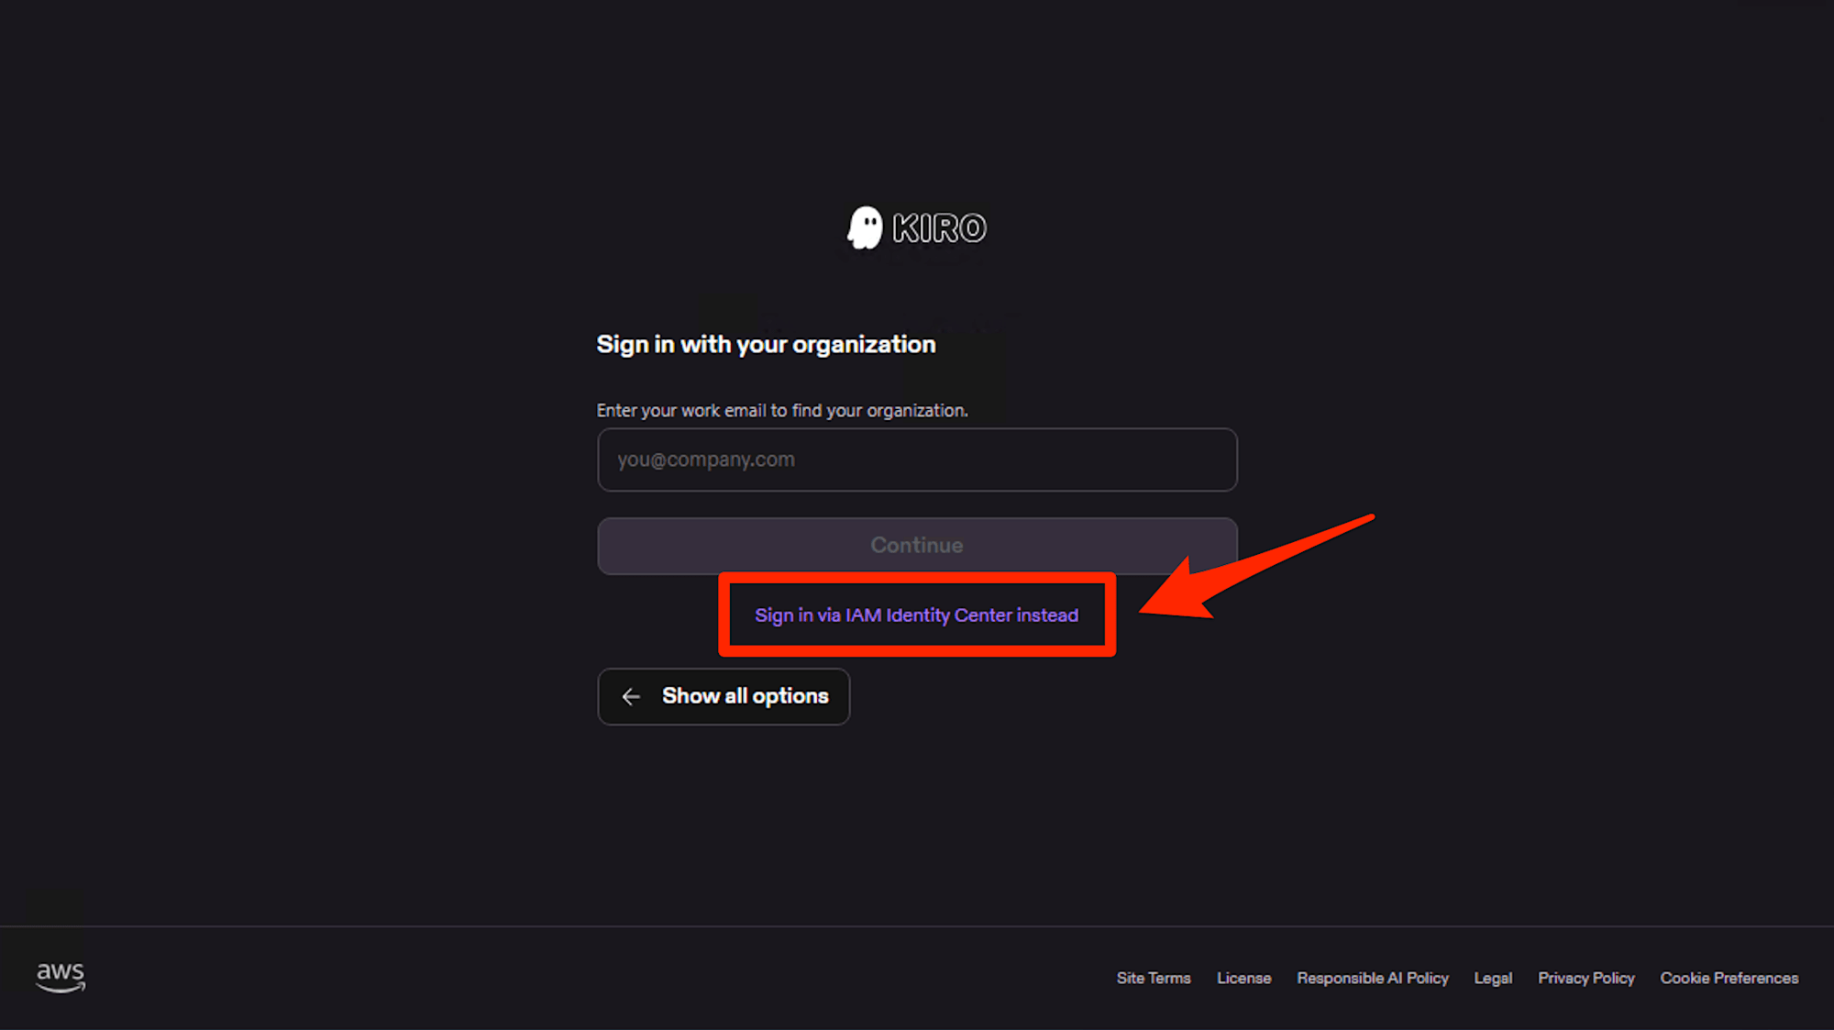Click the AWS logo in footer
1834x1030 pixels.
pos(61,977)
